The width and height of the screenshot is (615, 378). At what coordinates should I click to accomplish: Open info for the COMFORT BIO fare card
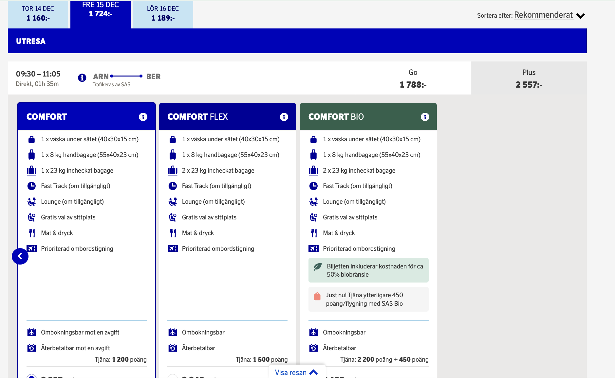425,116
